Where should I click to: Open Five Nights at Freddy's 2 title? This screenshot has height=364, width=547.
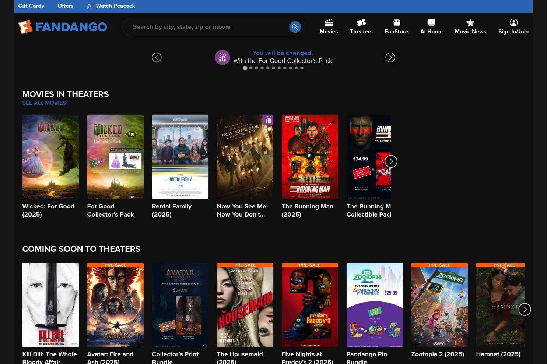point(307,357)
